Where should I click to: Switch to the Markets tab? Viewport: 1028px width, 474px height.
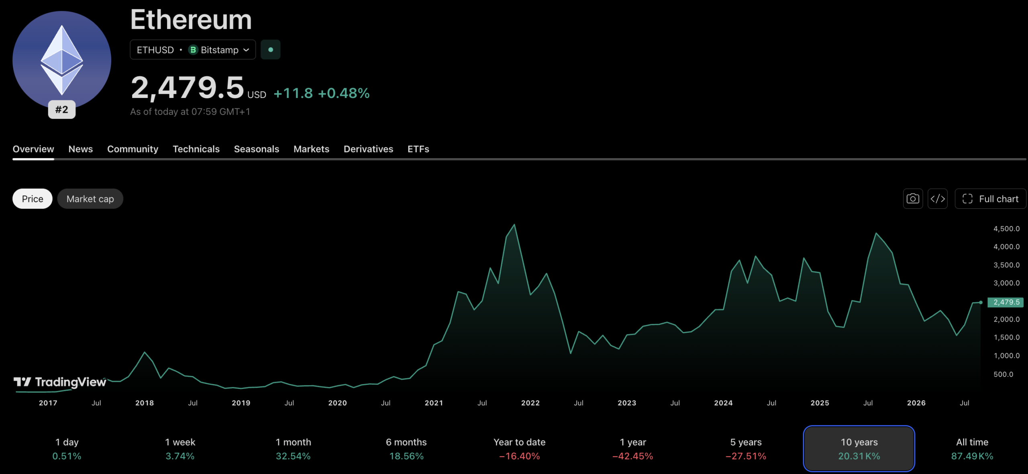312,149
